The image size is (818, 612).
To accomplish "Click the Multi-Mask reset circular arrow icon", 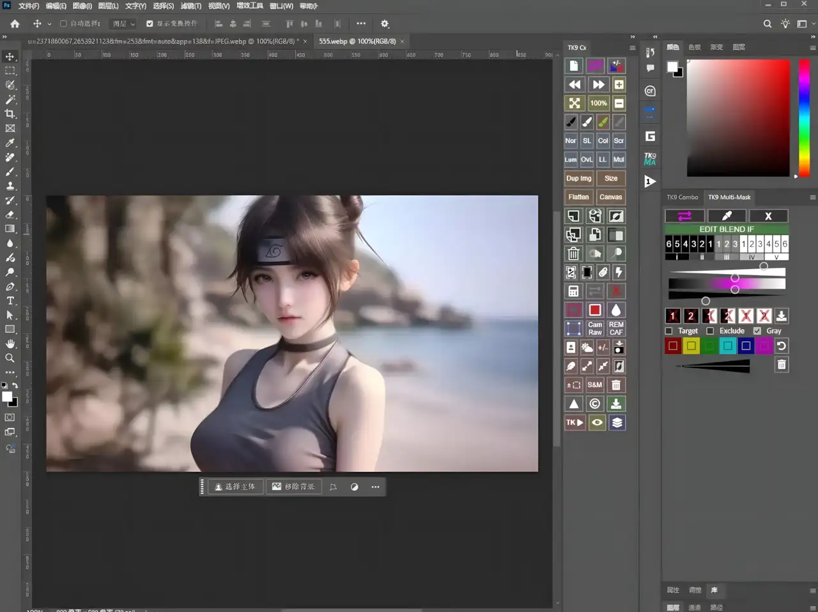I will click(x=782, y=346).
